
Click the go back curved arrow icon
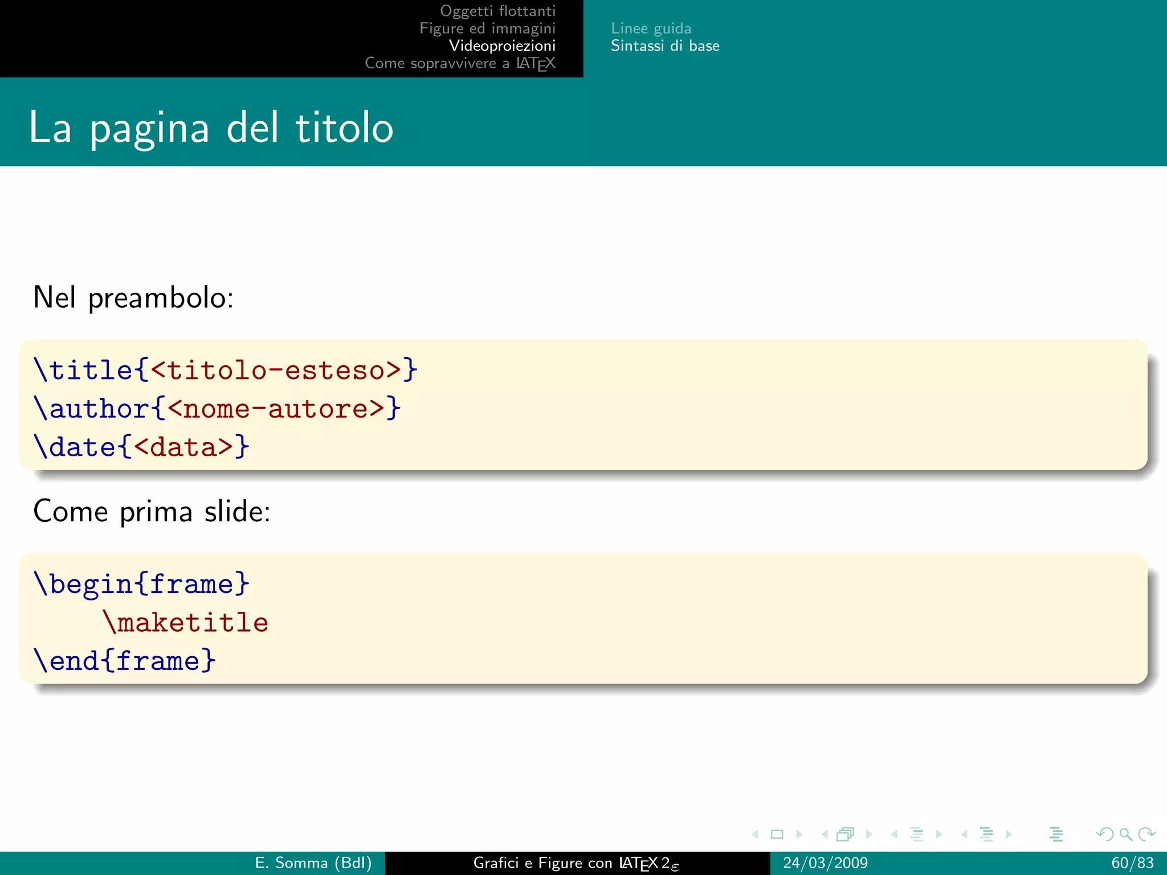point(1104,835)
